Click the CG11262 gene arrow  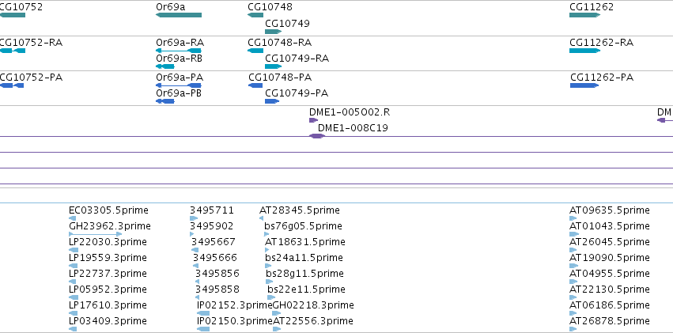point(584,15)
